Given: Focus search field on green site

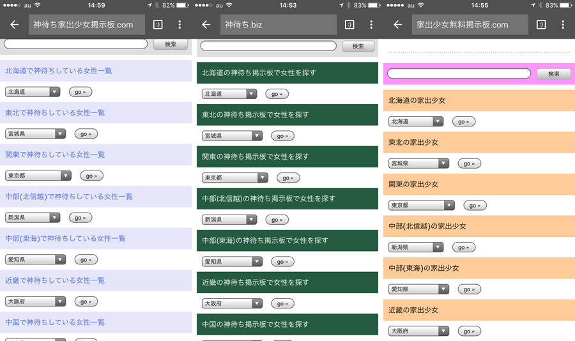Looking at the screenshot, I should [x=268, y=46].
